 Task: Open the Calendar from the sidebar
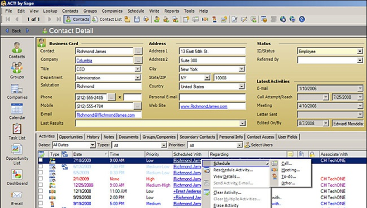tap(17, 111)
